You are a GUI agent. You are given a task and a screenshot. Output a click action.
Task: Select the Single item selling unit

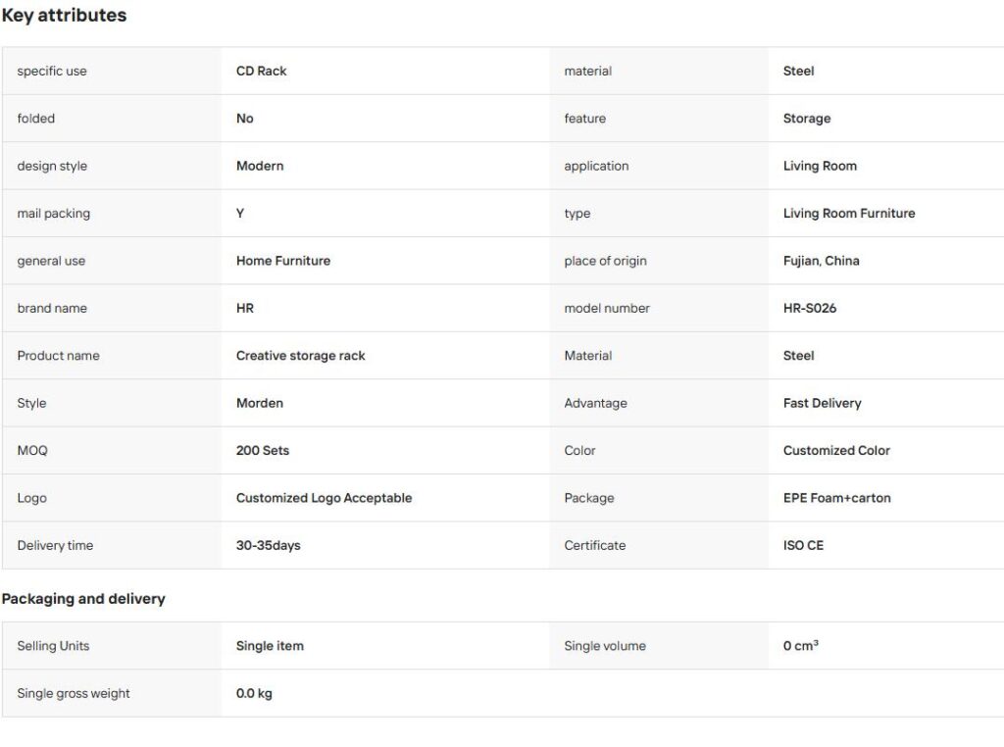pos(270,646)
